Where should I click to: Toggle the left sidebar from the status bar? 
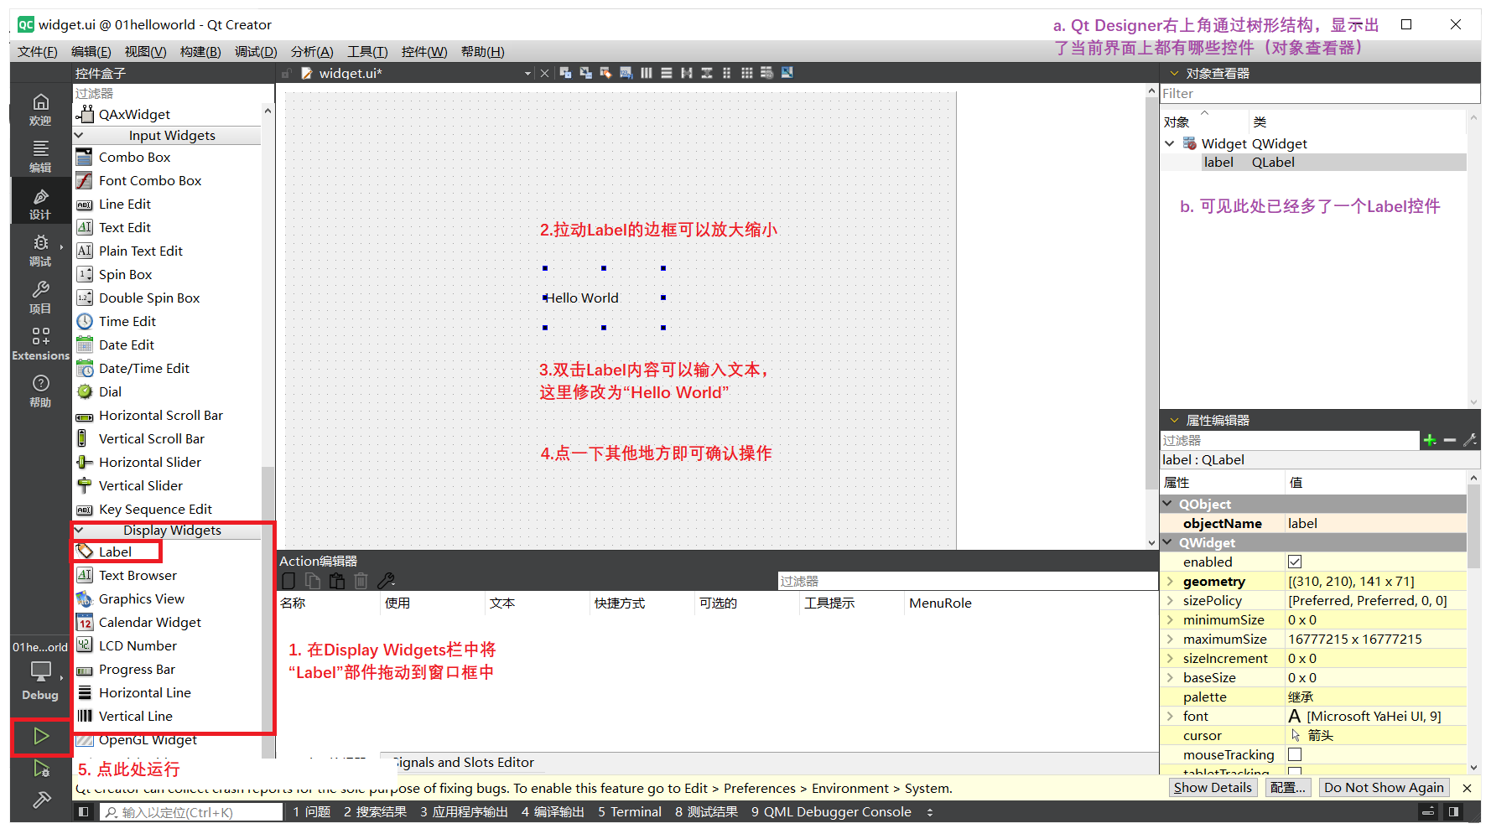(x=83, y=811)
